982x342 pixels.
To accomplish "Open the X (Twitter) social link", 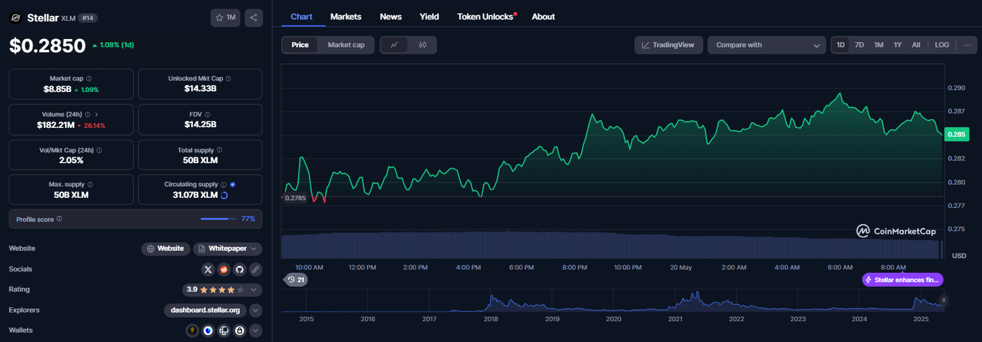I will (x=208, y=270).
